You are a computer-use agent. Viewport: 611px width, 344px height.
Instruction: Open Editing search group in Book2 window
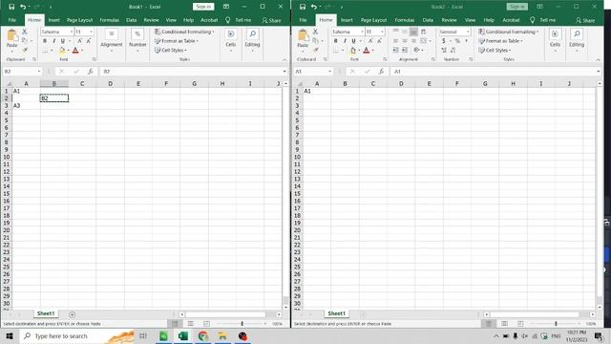tap(577, 39)
